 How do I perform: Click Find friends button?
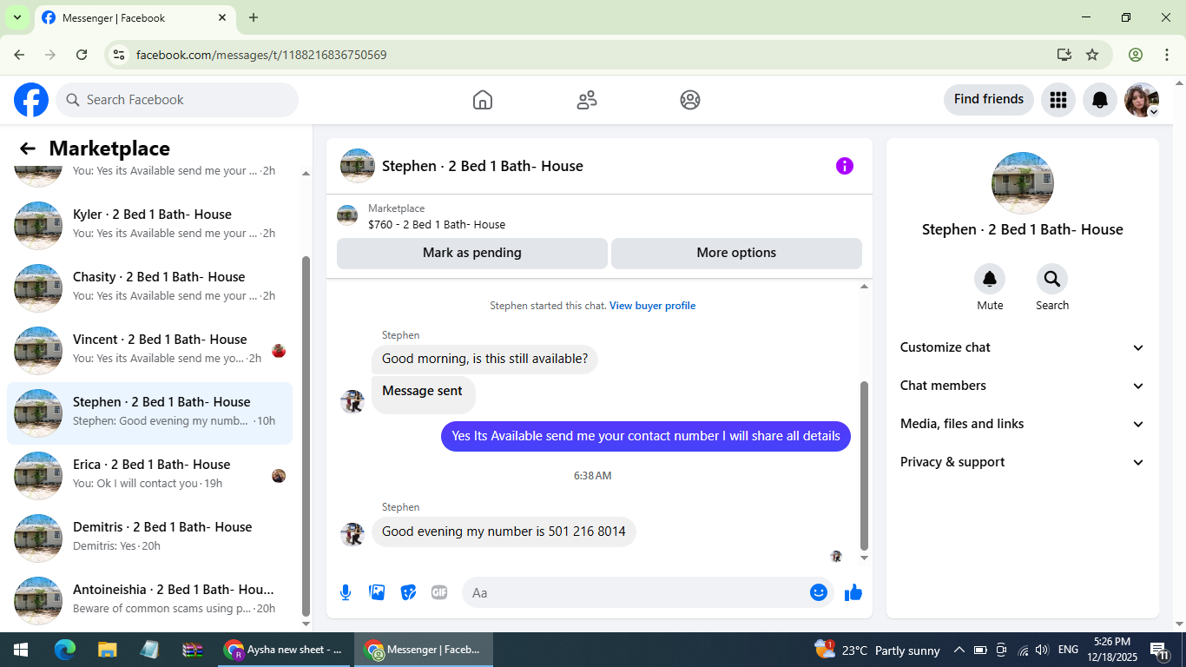(x=989, y=99)
